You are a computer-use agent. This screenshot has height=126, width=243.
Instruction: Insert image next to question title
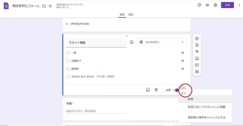pos(132,42)
